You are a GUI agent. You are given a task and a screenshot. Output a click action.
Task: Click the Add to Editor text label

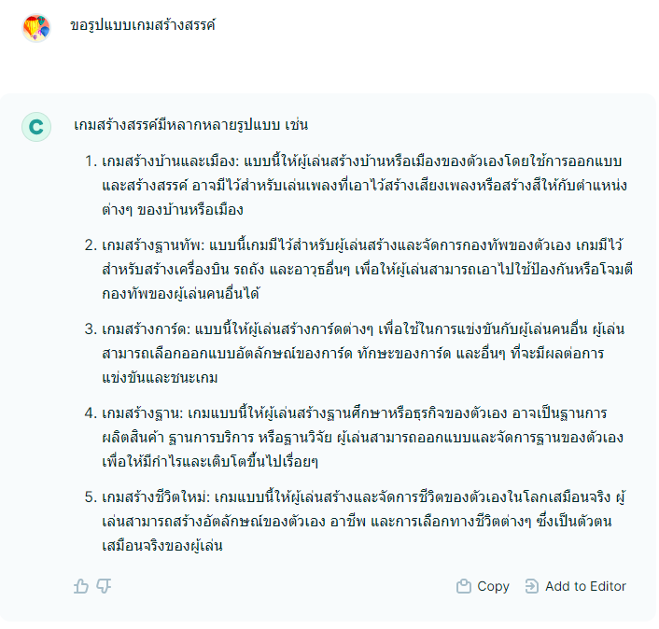pyautogui.click(x=585, y=586)
